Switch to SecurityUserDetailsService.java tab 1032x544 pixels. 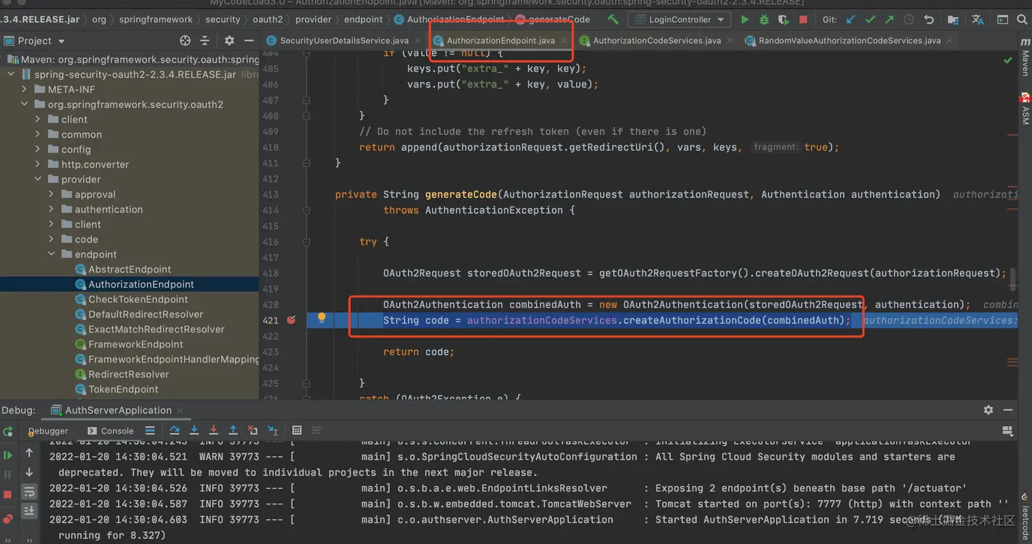click(x=343, y=41)
